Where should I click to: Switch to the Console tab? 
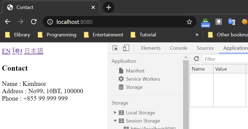coord(178,48)
